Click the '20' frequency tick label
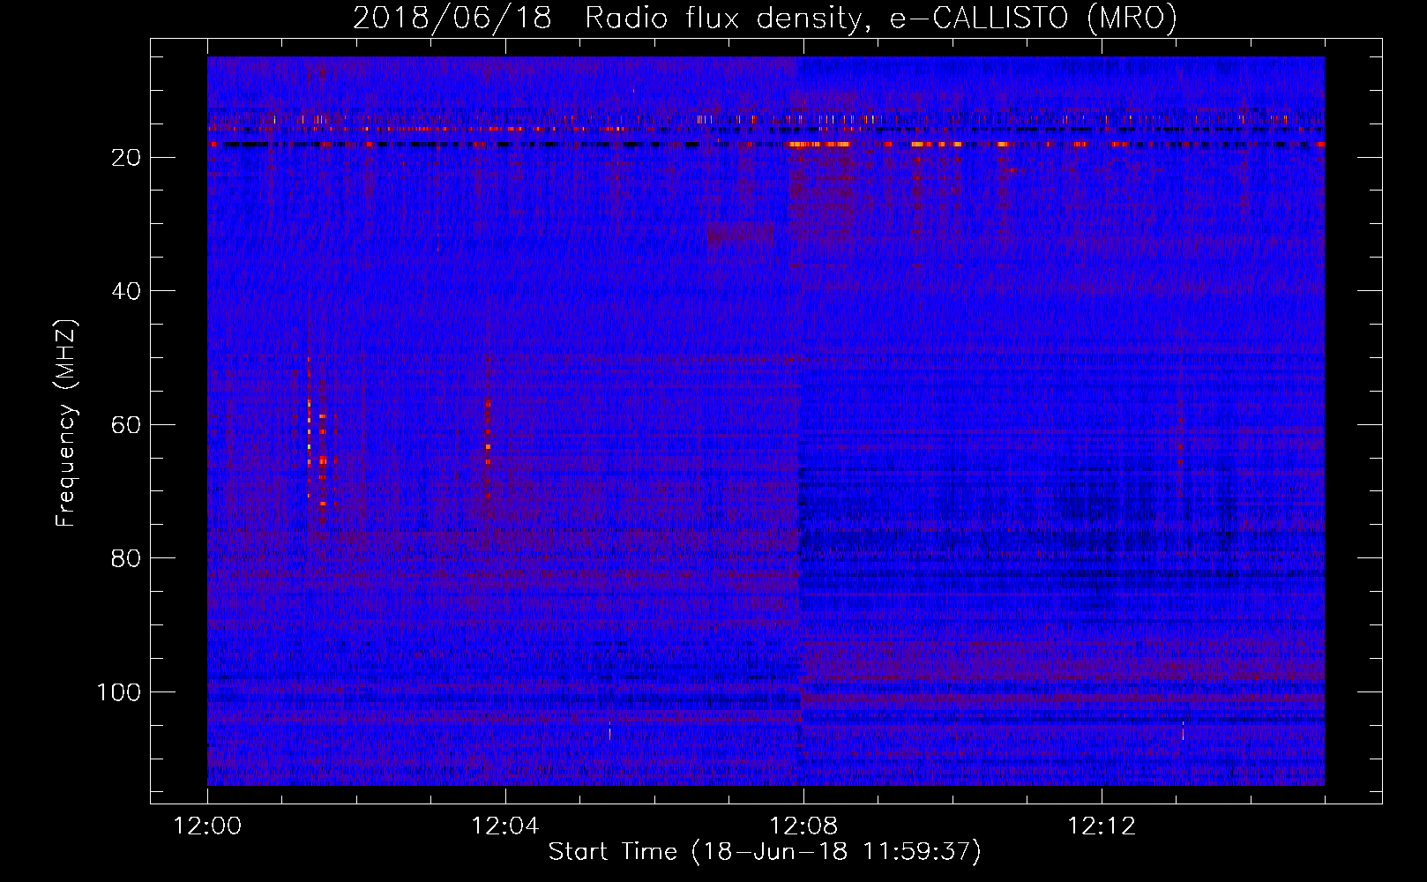The width and height of the screenshot is (1427, 882). point(127,158)
